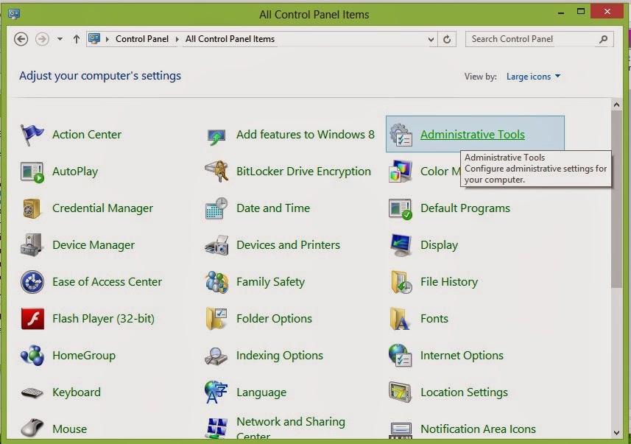Open the Action Center flag icon
631x444 pixels.
click(32, 135)
